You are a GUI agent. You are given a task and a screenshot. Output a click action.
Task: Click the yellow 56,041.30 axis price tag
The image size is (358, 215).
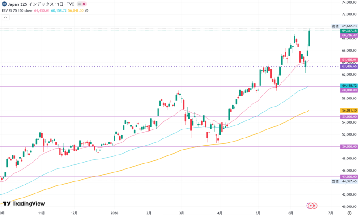pos(349,110)
